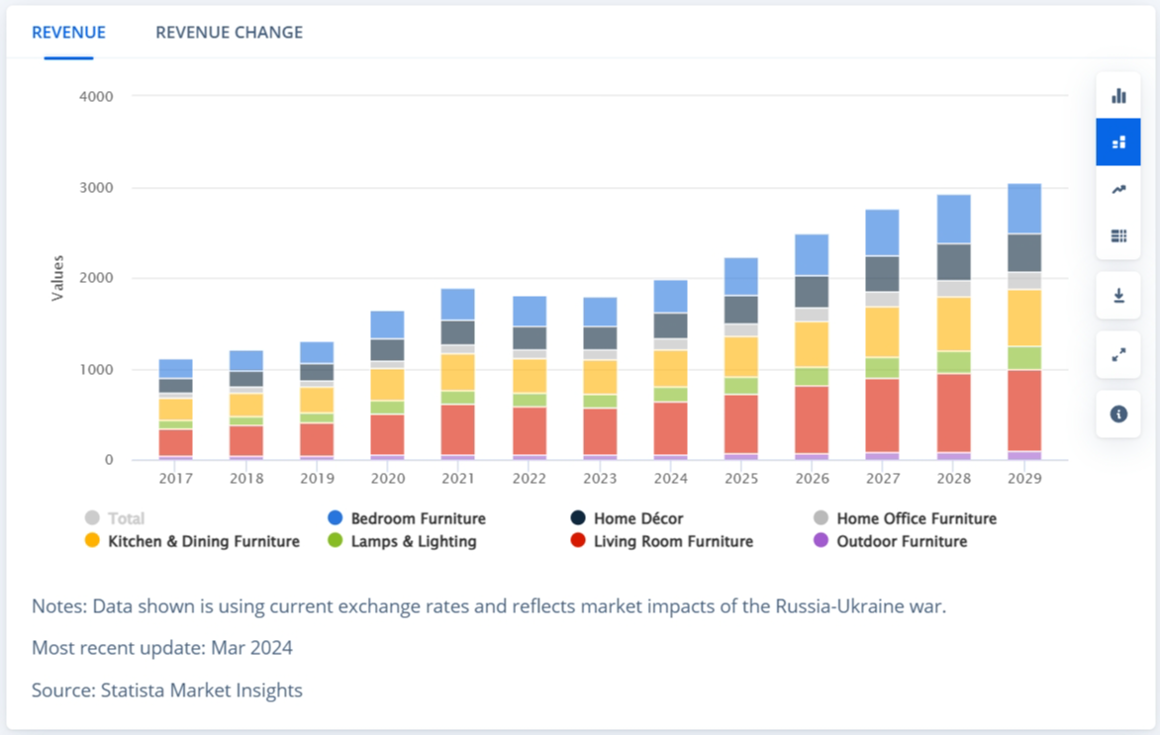Image resolution: width=1160 pixels, height=735 pixels.
Task: Switch to bar chart view icon
Action: pos(1118,96)
